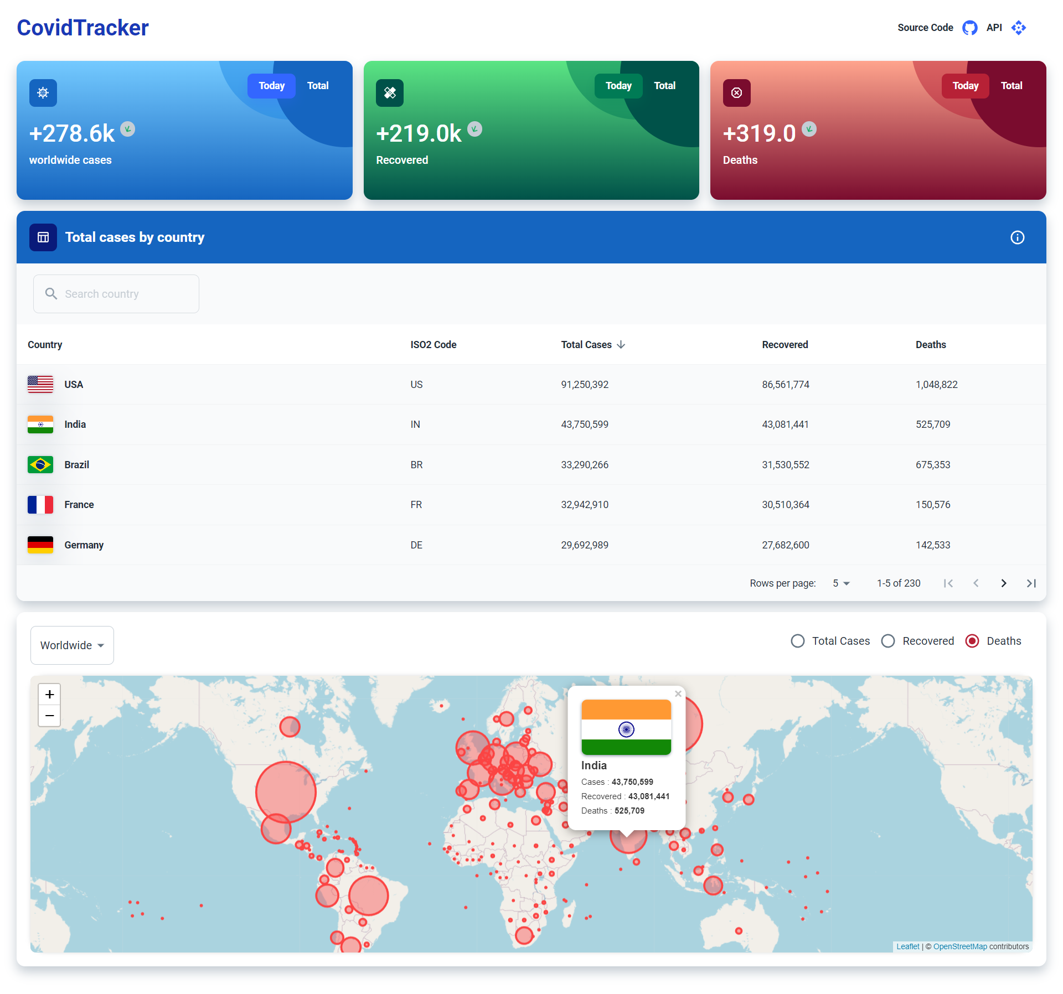Click the search magnifier icon
This screenshot has width=1063, height=994.
[x=51, y=294]
